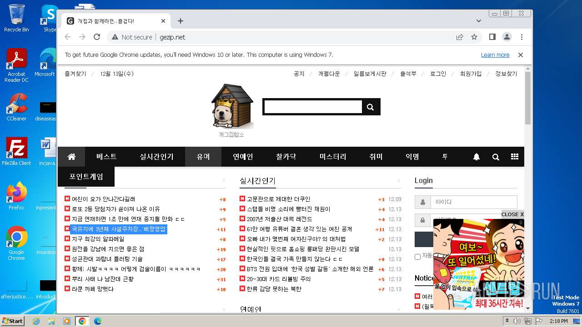Close the popup ad via CLOSE X
582x327 pixels.
(512, 214)
